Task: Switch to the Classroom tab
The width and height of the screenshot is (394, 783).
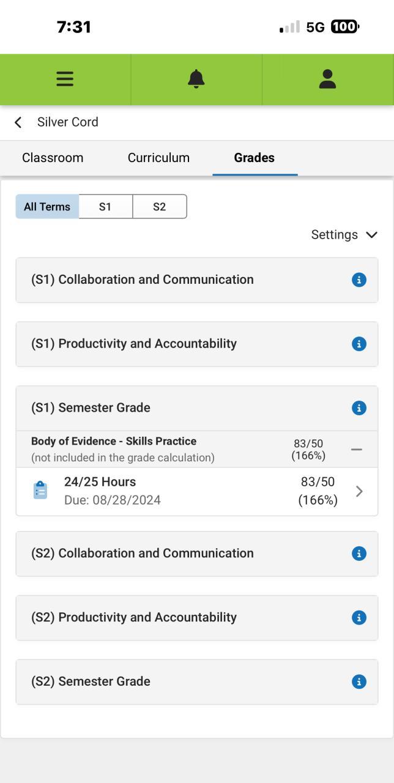Action: click(x=53, y=158)
